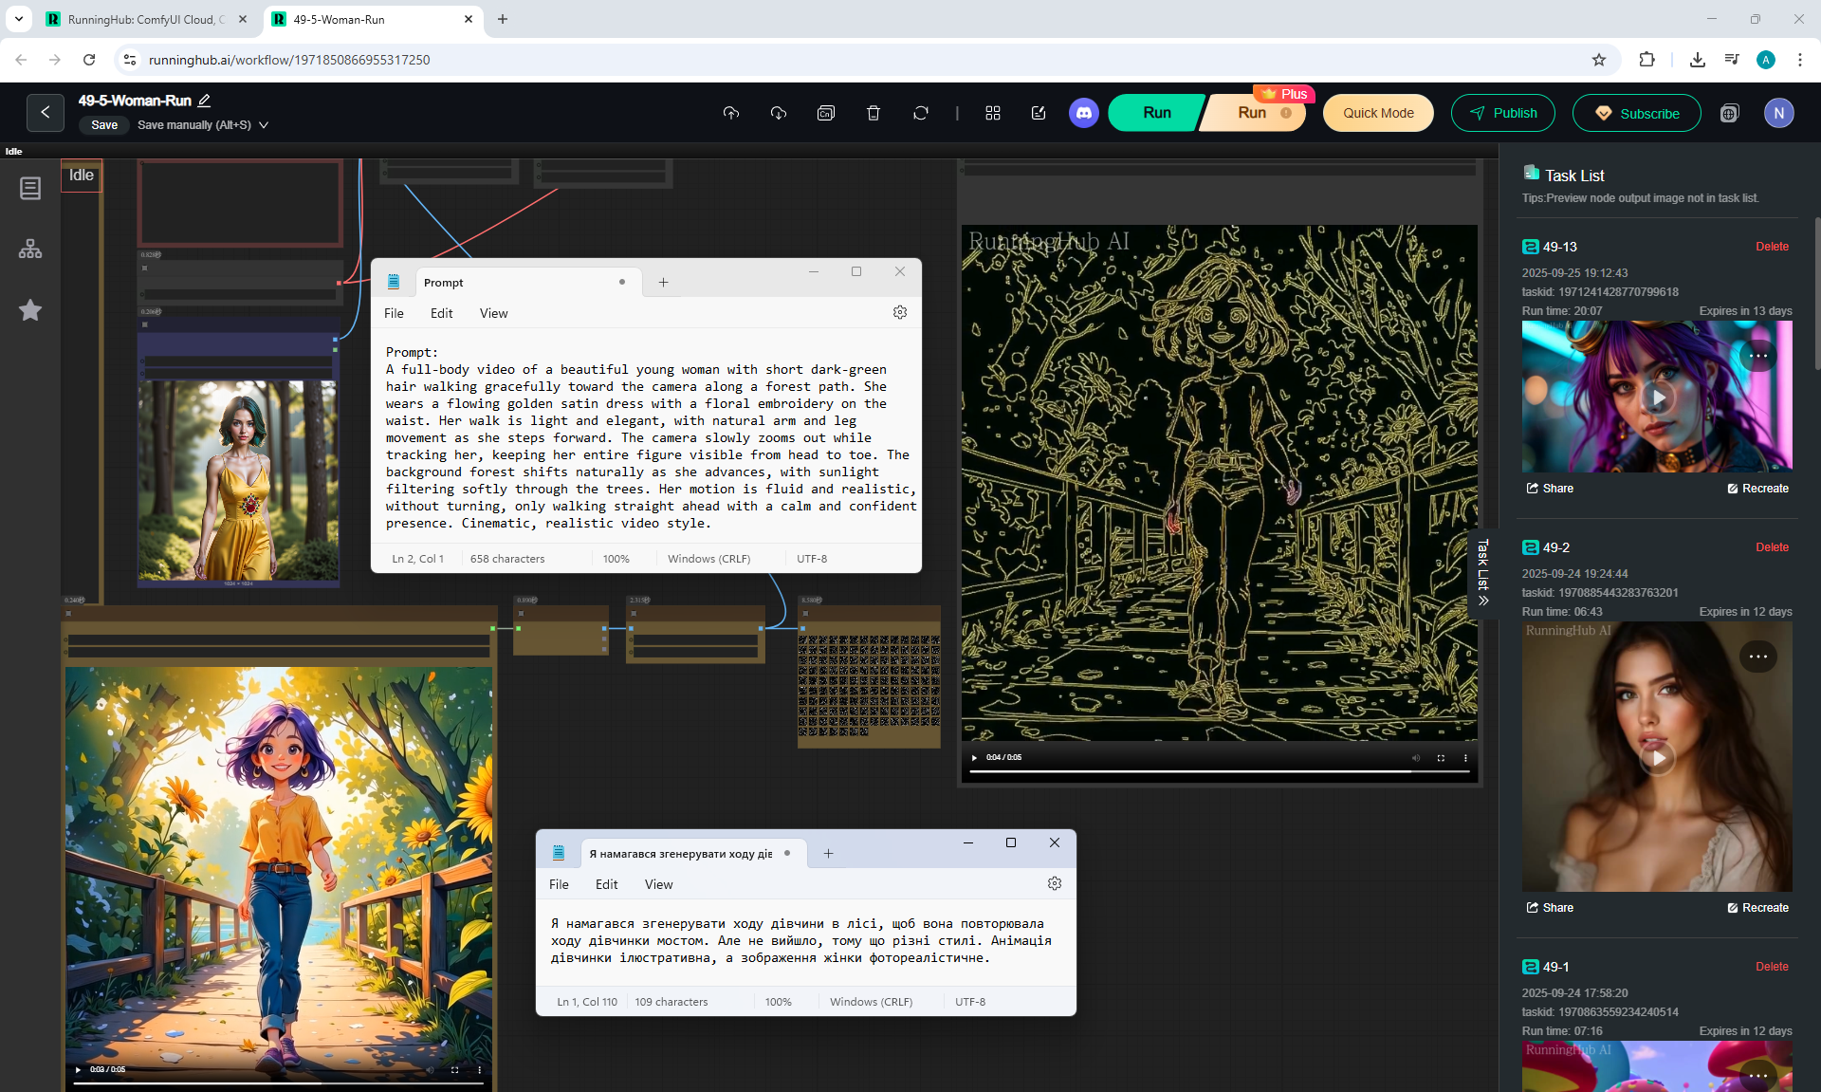Click the grid apps icon in toolbar
Viewport: 1821px width, 1092px height.
click(x=993, y=113)
